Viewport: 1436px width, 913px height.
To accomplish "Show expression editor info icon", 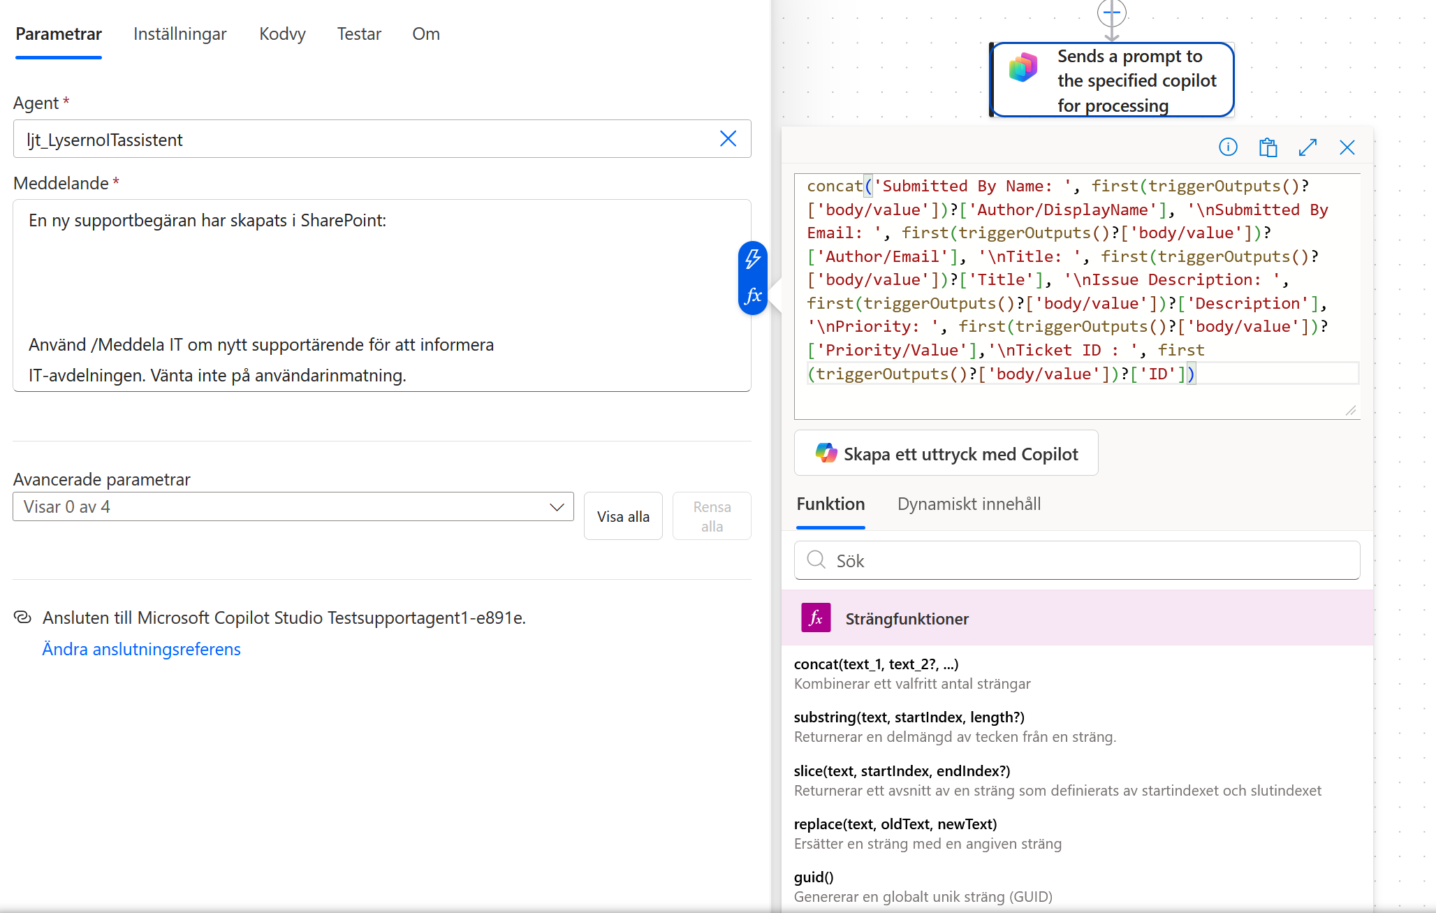I will click(1228, 147).
